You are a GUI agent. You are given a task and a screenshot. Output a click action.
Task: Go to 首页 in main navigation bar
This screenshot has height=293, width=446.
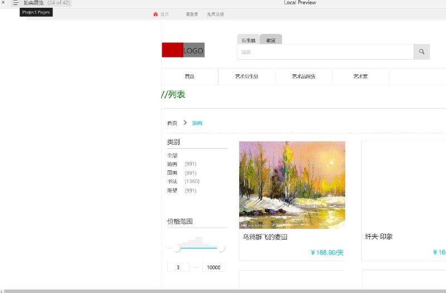tap(190, 76)
